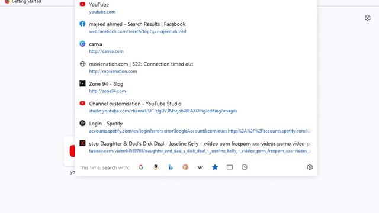Select the YouTube suggestion title

(99, 5)
